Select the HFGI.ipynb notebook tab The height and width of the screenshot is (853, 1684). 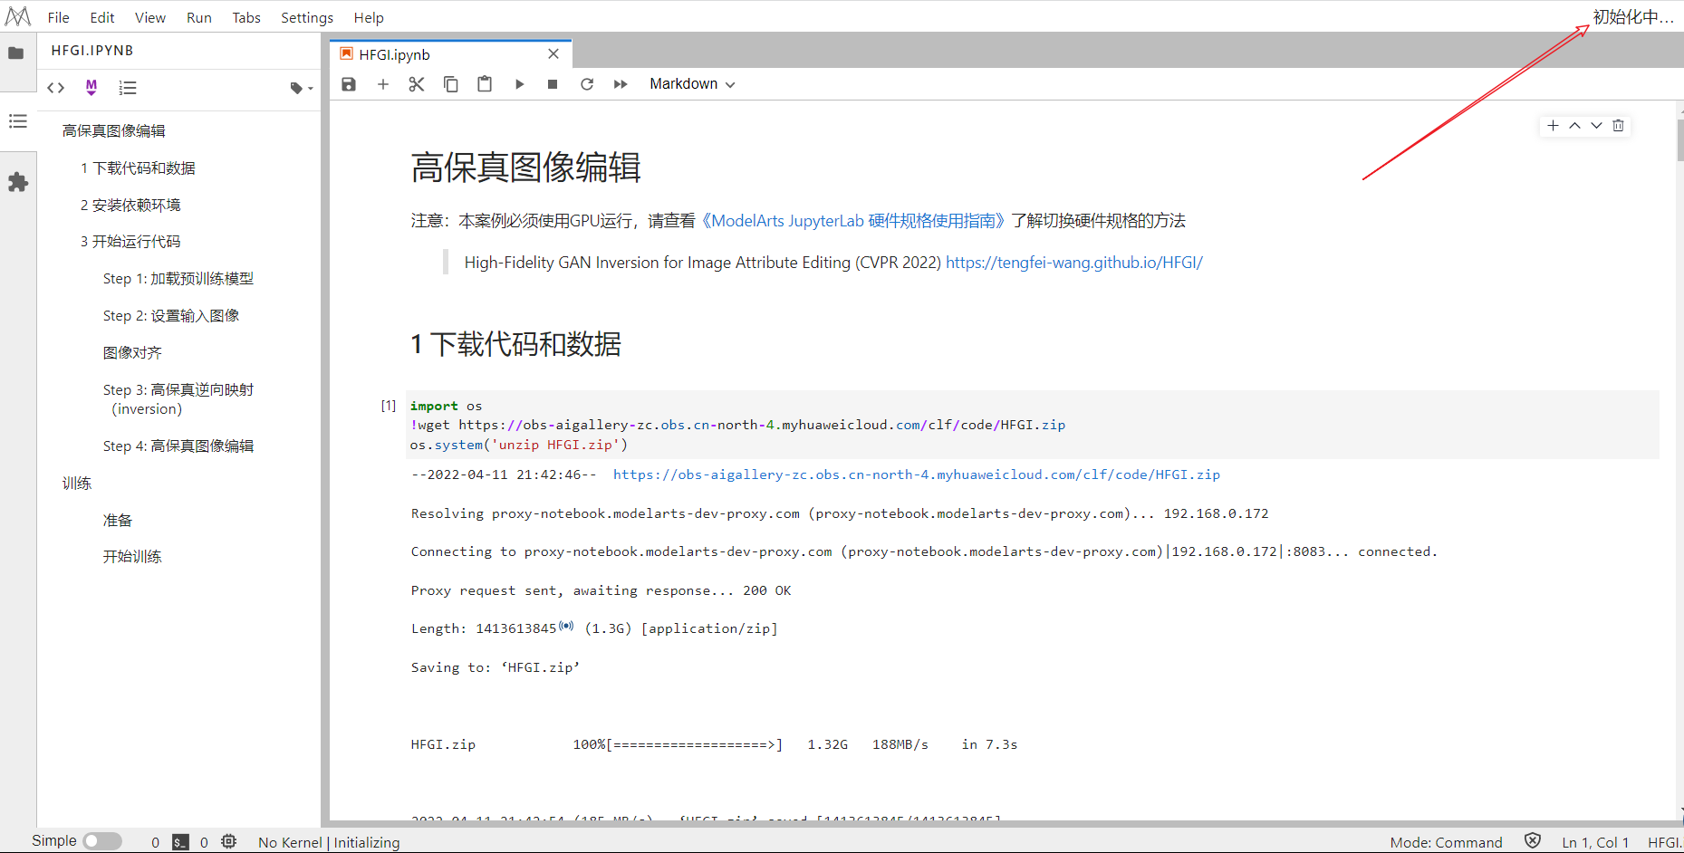(x=450, y=54)
